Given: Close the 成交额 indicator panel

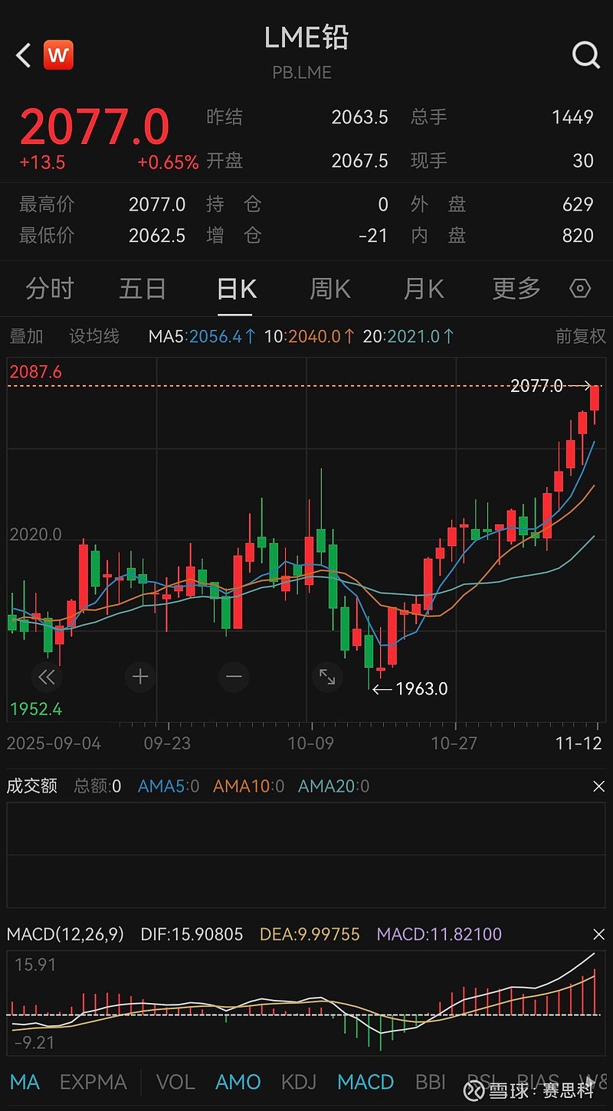Looking at the screenshot, I should coord(598,786).
